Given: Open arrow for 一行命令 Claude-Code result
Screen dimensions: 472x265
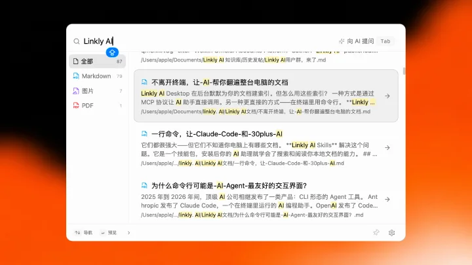Looking at the screenshot, I should (387, 148).
